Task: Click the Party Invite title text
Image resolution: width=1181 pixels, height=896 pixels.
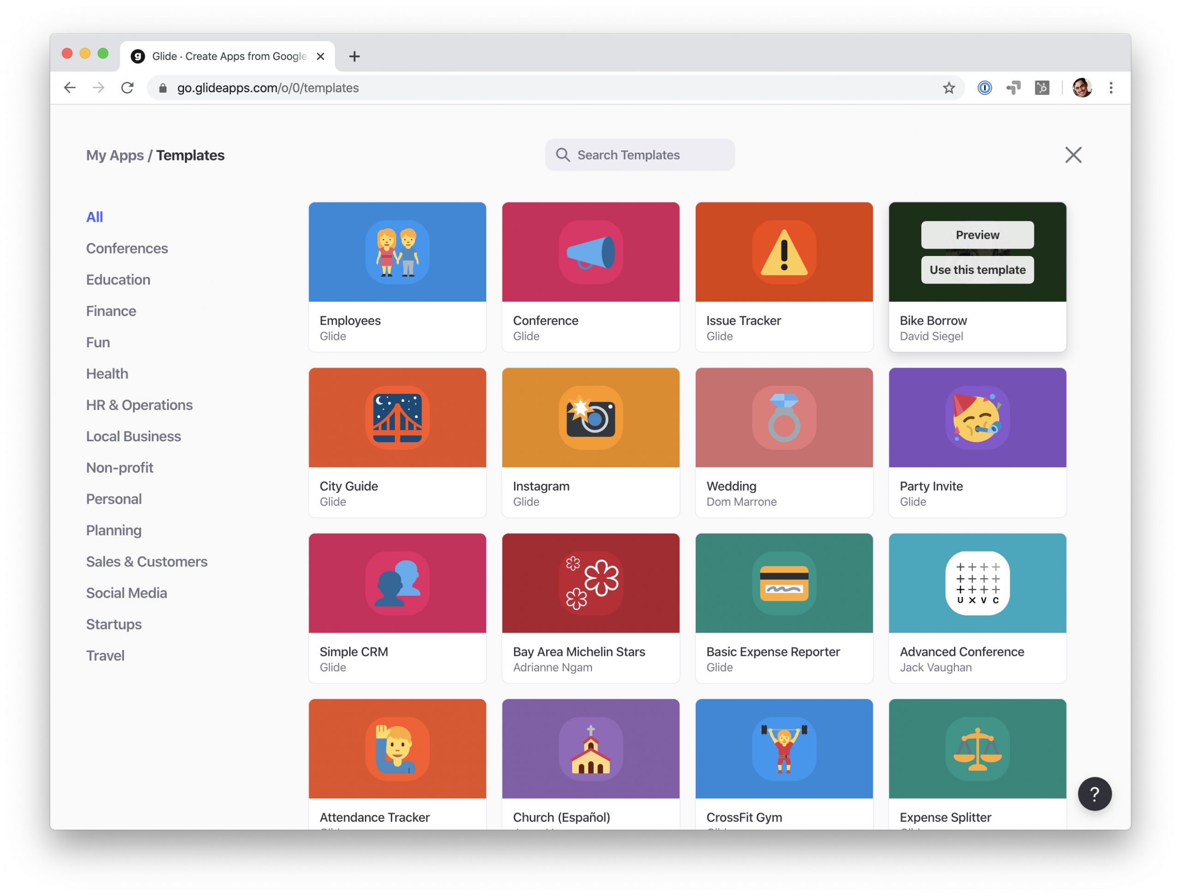Action: point(931,486)
